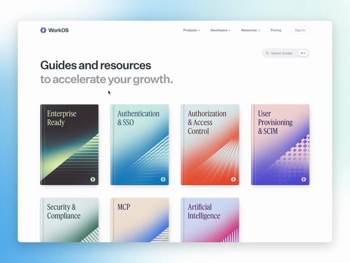Click the Products chevron arrow

[199, 30]
